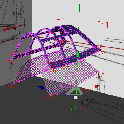Click the green Y-axis arrow cone

[x=78, y=53]
